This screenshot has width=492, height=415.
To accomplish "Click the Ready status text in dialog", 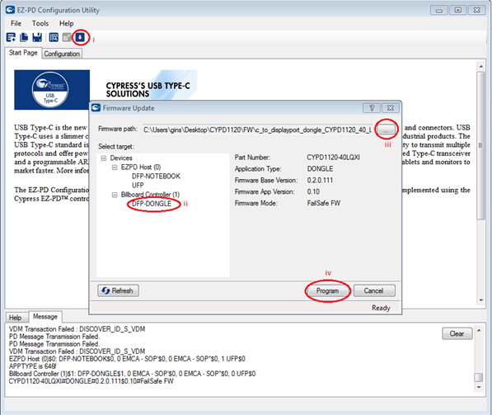I will [x=381, y=308].
